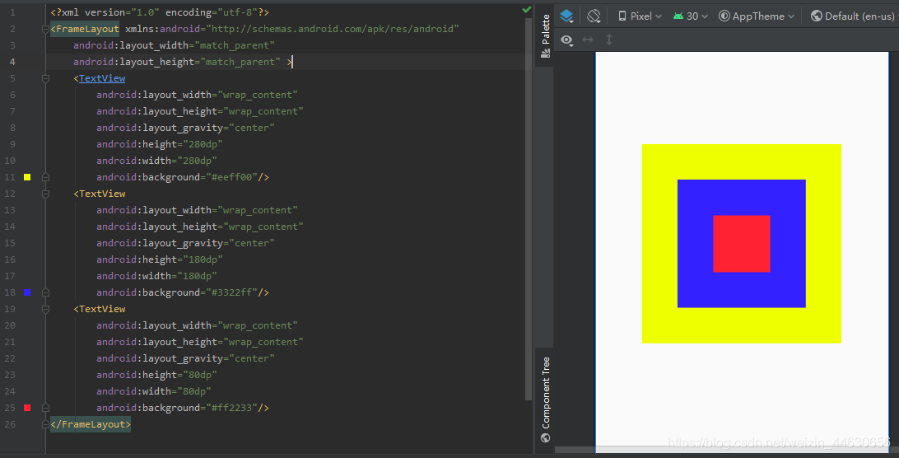Click "match_parent" layout_width value on line 3

point(234,44)
